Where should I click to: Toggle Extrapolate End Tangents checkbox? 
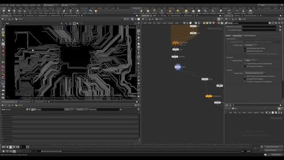coord(245,79)
